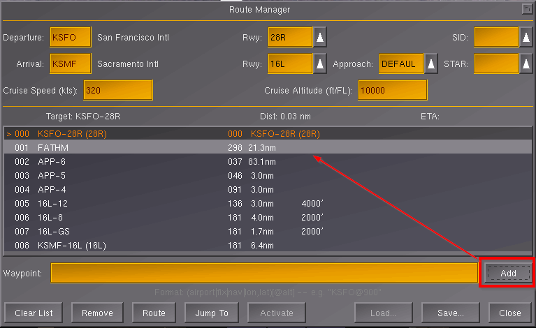Click the Clear List button
Screen dimensions: 536x328
coord(34,313)
